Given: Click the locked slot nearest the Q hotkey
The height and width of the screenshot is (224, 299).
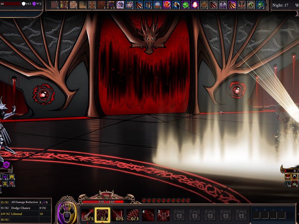Looking at the screenshot, I should coord(241,215).
